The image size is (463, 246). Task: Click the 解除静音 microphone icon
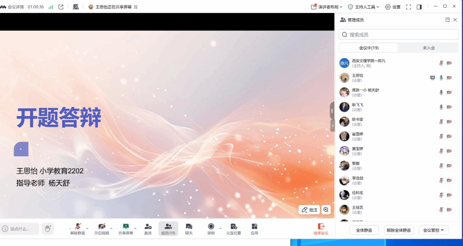(78, 227)
